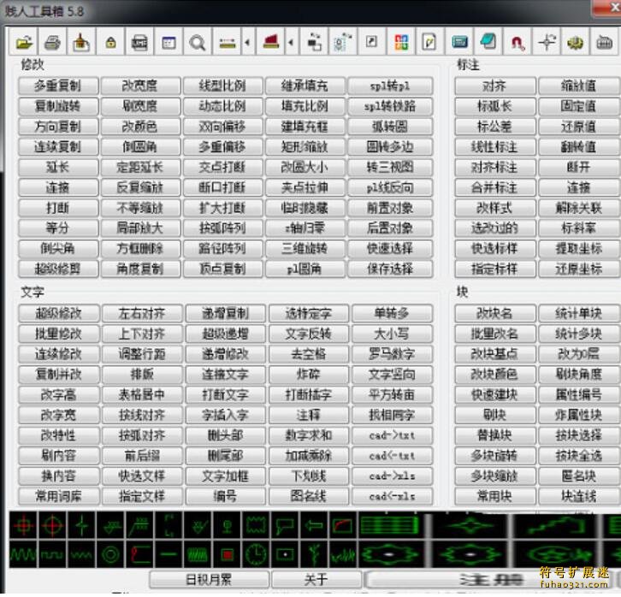Click the 交点打断 button
621x597 pixels.
pyautogui.click(x=222, y=167)
